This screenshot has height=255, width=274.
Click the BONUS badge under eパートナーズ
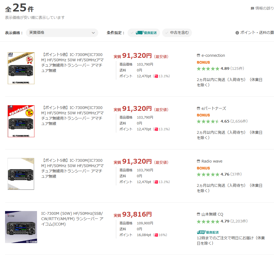tap(203, 115)
